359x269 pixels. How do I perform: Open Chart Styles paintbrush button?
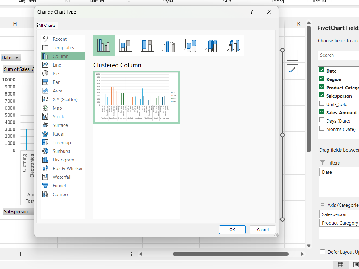click(x=292, y=70)
